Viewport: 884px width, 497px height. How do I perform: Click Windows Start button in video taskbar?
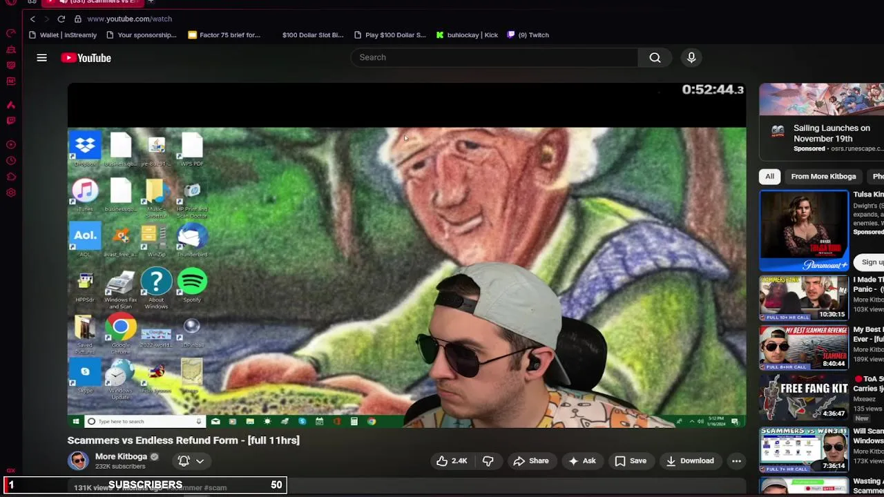(x=76, y=421)
